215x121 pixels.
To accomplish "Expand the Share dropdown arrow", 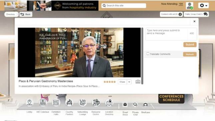I will [x=129, y=82].
